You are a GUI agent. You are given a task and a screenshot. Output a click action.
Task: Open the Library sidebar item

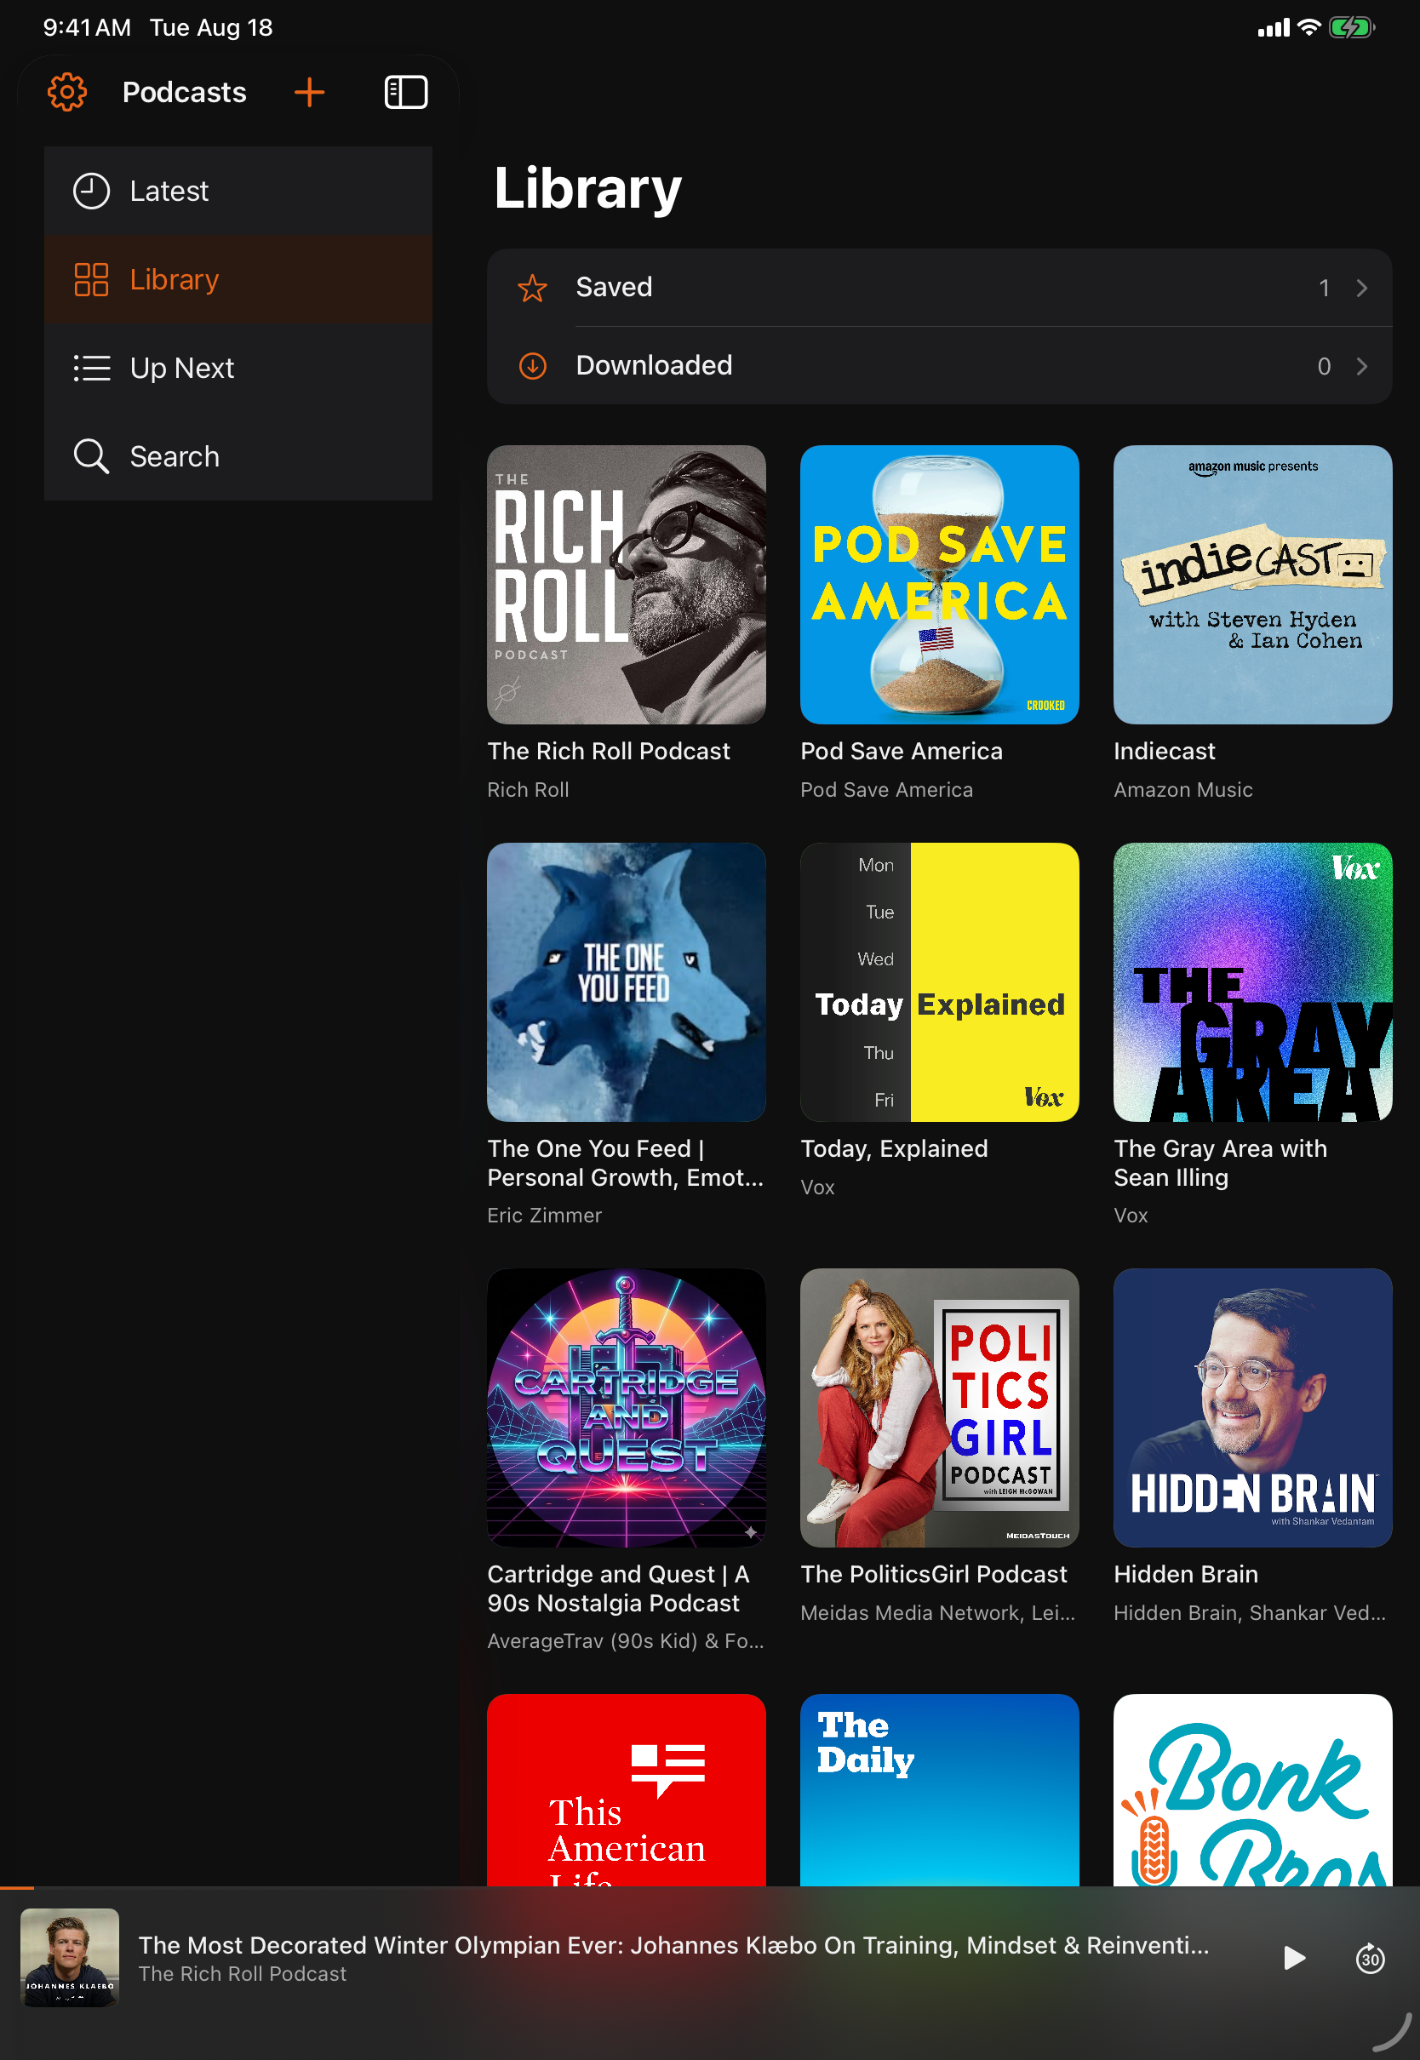pos(238,279)
